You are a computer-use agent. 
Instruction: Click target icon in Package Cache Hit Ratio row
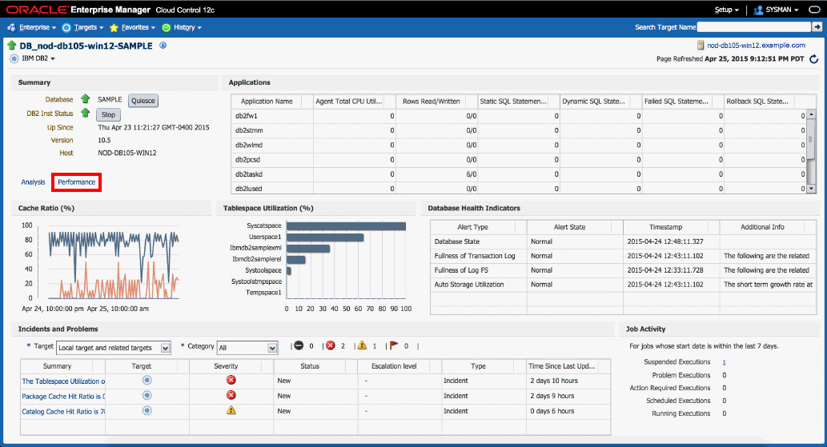147,395
